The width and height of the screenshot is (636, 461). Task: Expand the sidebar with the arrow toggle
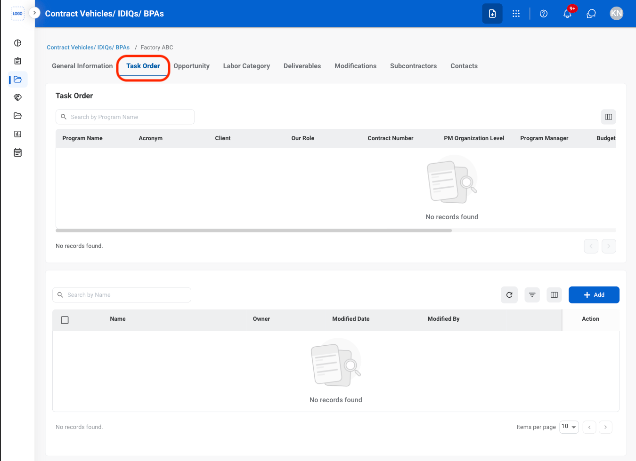click(34, 13)
